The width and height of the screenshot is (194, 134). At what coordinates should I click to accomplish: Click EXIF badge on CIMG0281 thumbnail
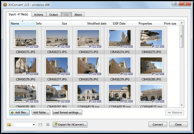[36, 101]
